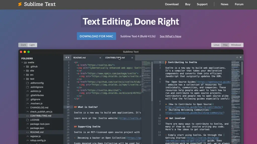Go to next tab with right arrow
This screenshot has height=144, width=257.
pyautogui.click(x=69, y=57)
